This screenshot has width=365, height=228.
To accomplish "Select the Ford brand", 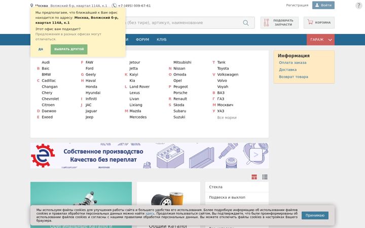I will pyautogui.click(x=89, y=68).
